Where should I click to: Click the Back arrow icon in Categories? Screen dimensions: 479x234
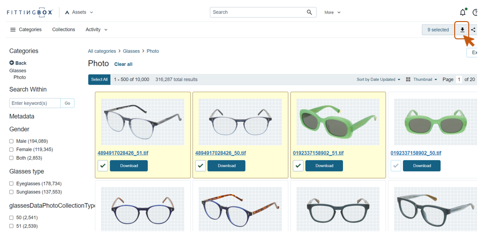point(12,63)
